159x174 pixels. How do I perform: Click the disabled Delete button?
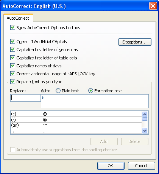pos(135,141)
